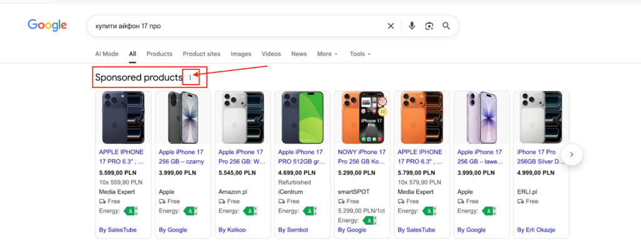Expand the More dropdown
This screenshot has width=641, height=251.
327,54
